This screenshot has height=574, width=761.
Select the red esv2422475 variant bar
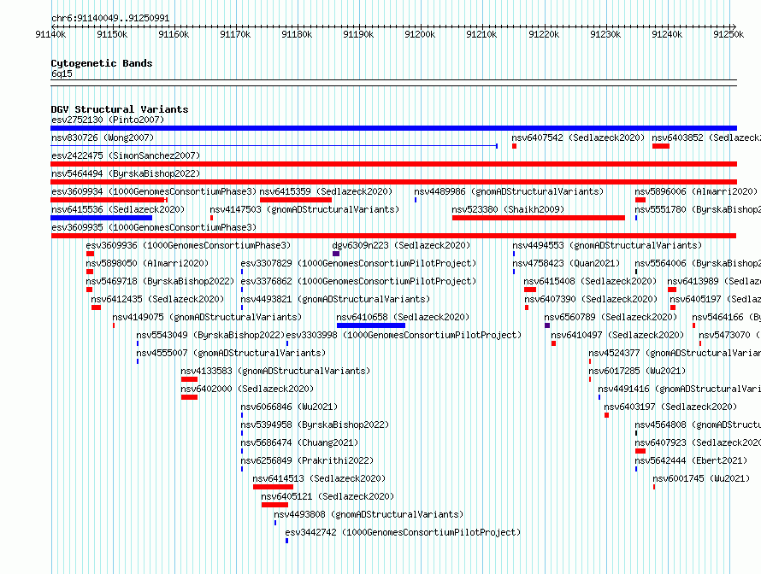point(393,164)
